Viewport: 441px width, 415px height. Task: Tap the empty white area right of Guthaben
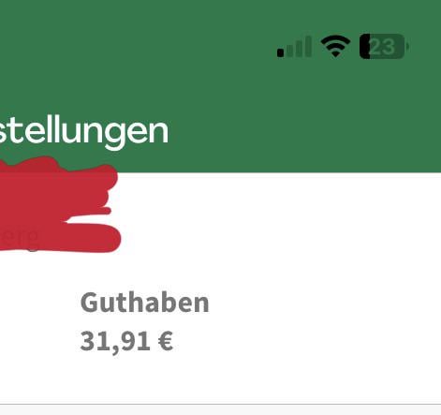pos(325,303)
